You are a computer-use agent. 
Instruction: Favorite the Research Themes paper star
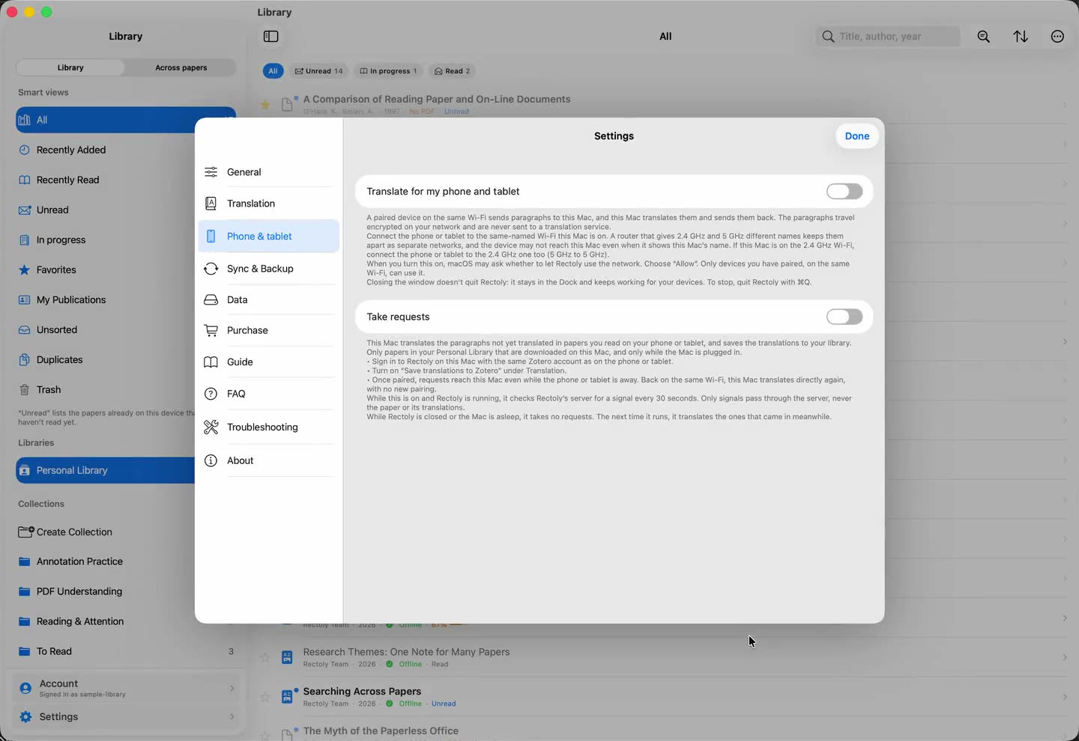point(265,657)
